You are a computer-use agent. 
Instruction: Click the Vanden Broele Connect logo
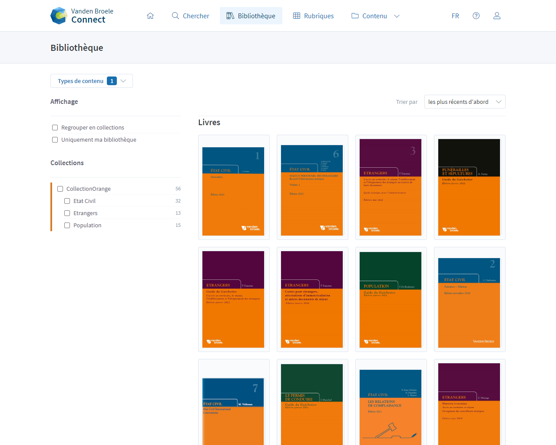coord(82,16)
